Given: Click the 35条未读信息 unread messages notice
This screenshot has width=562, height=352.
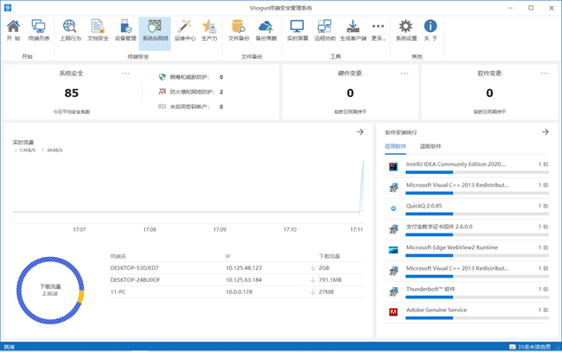Looking at the screenshot, I should click(x=530, y=347).
